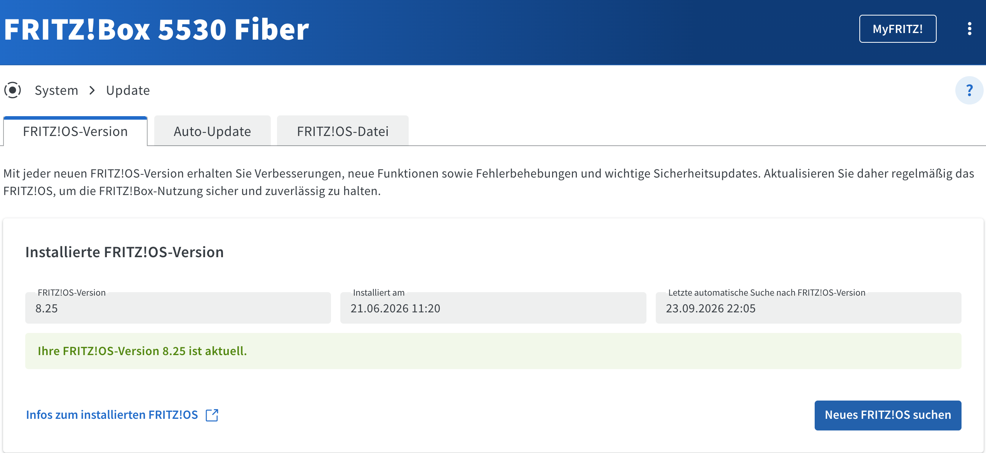Click the green 'ist aktuell' status message
The width and height of the screenshot is (986, 453).
(x=493, y=351)
